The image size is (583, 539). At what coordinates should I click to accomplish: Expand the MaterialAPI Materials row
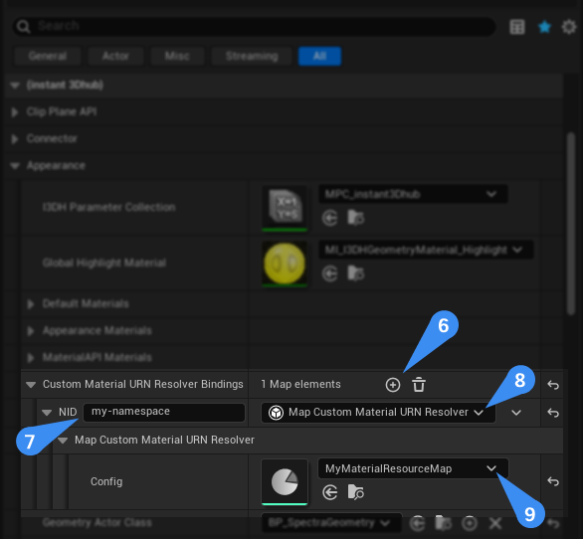coord(31,358)
